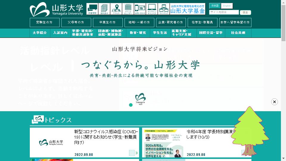The width and height of the screenshot is (286, 161).
Task: Click the scrollbar down arrow
Action: [x=283, y=158]
